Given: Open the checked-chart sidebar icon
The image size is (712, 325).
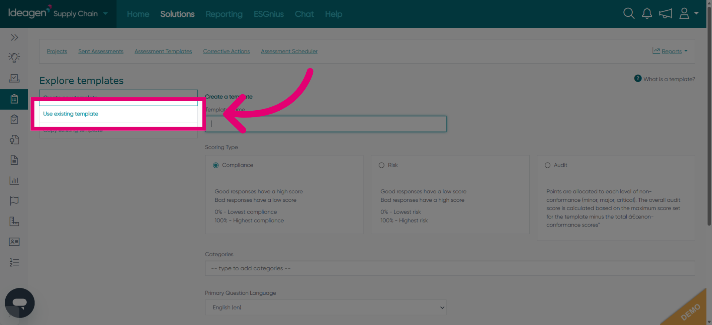Looking at the screenshot, I should [x=14, y=78].
